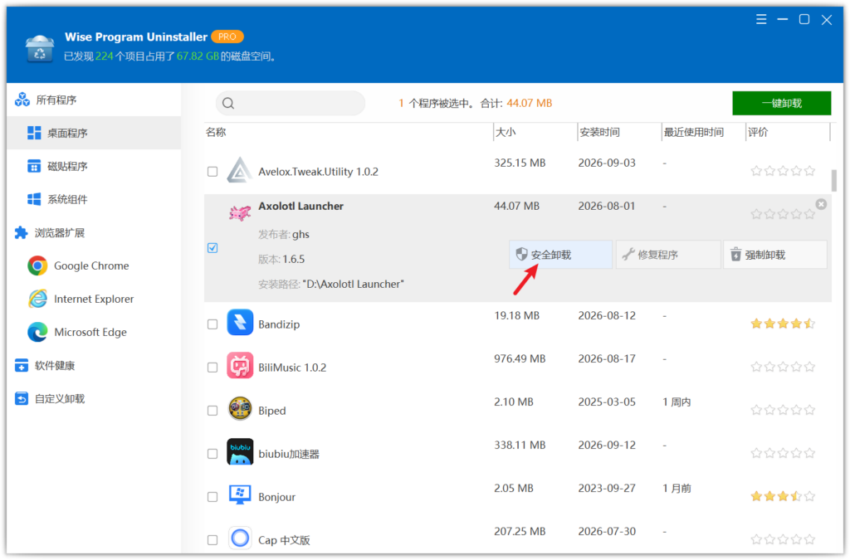Image resolution: width=850 pixels, height=560 pixels.
Task: Select the BiliMusic 1.0.2 checkbox
Action: [212, 368]
